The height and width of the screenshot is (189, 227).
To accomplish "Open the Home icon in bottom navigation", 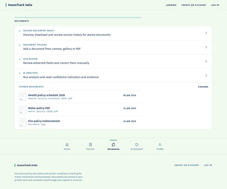I will pos(67,145).
